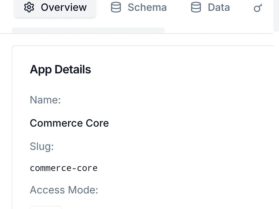Click the Access Mode label
The height and width of the screenshot is (209, 279).
(64, 190)
